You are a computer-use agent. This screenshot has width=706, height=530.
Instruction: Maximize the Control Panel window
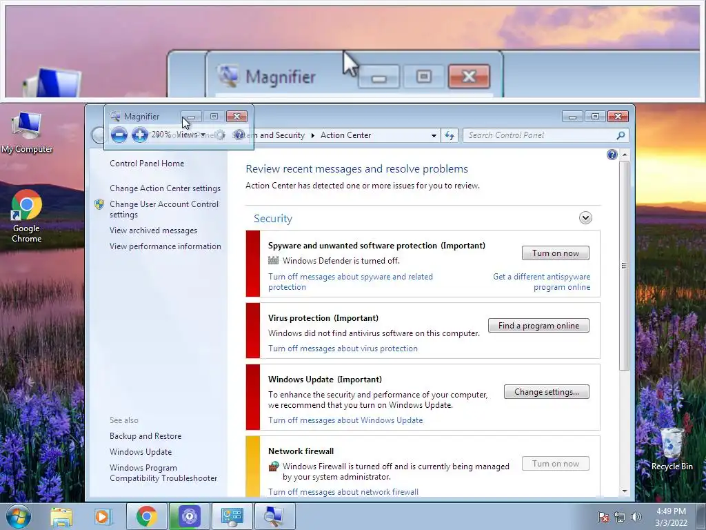(x=595, y=117)
